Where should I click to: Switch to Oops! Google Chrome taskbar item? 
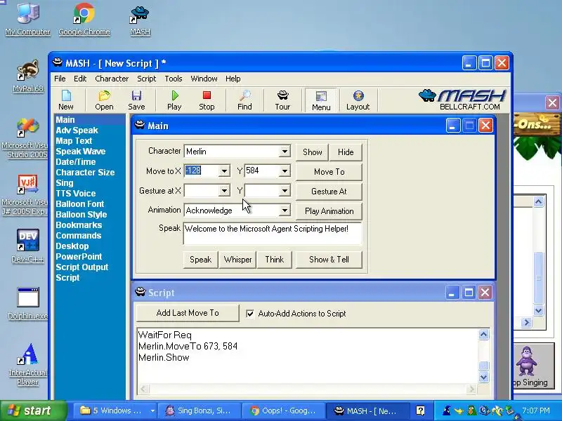point(284,410)
